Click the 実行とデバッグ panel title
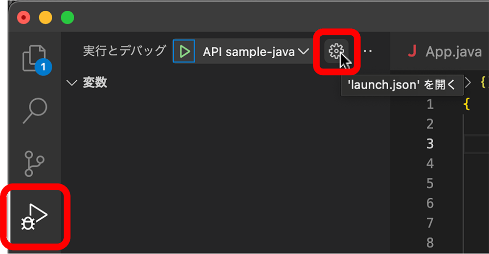The width and height of the screenshot is (489, 254). pyautogui.click(x=124, y=51)
